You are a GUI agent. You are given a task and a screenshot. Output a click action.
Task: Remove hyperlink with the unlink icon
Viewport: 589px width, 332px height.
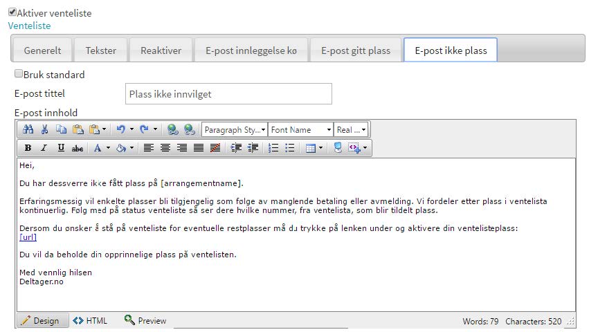click(190, 129)
